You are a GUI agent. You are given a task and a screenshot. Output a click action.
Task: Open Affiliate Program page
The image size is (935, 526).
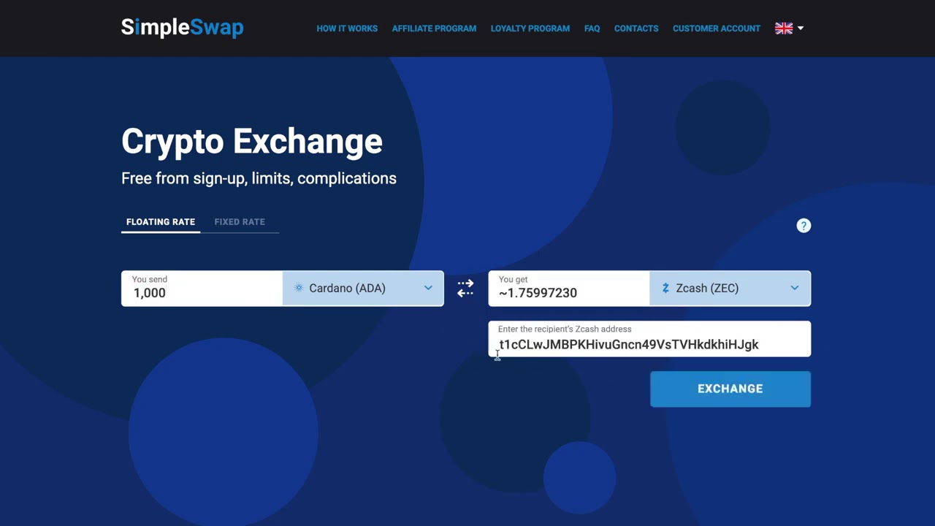click(434, 28)
